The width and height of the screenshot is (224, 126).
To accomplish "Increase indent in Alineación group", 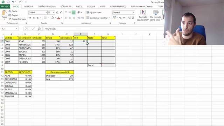I will click(x=83, y=18).
